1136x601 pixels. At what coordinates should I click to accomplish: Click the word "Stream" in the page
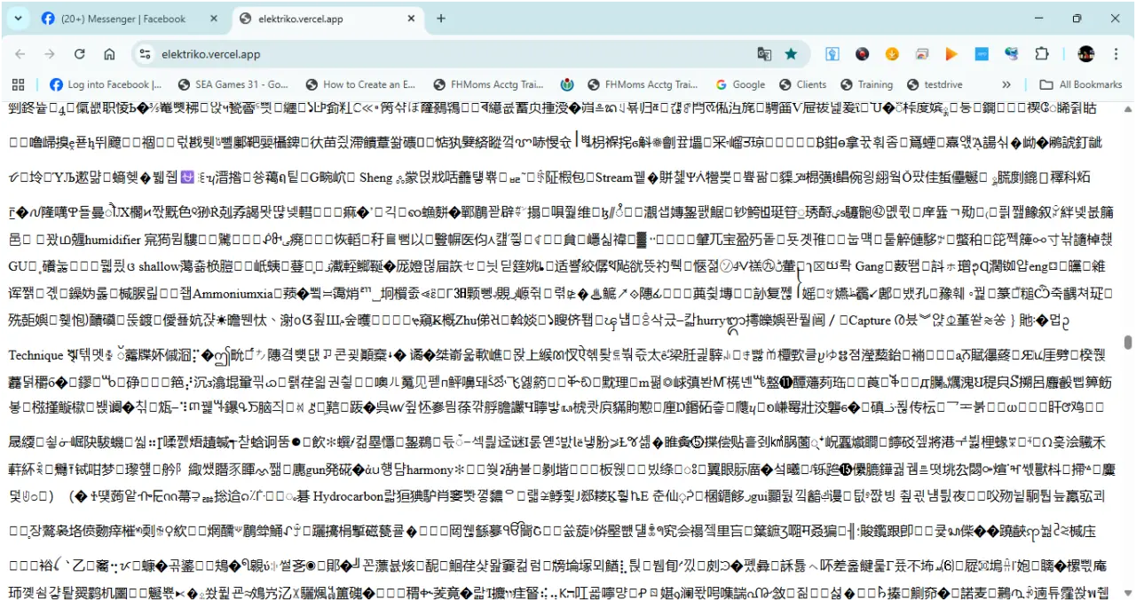614,177
